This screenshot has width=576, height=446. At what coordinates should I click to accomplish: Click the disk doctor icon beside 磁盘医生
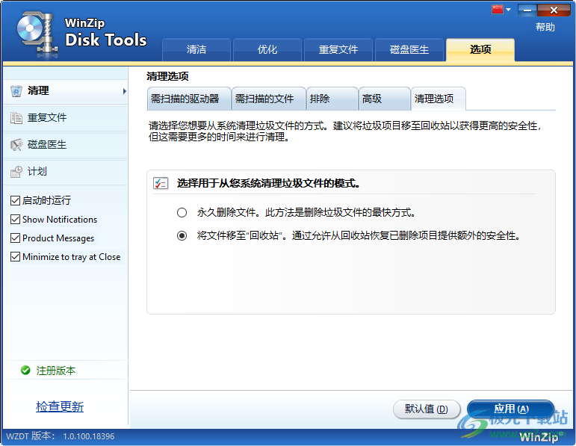coord(16,145)
